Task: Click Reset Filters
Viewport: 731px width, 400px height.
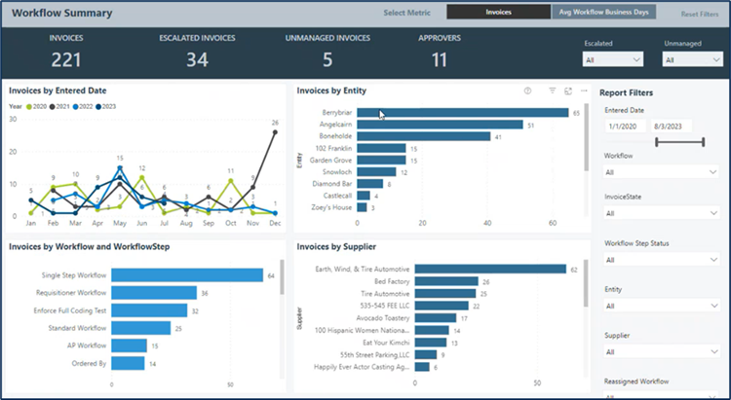Action: (x=699, y=14)
